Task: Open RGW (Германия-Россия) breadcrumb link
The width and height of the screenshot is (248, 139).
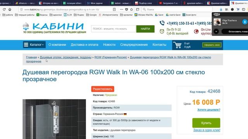Action: coord(110,58)
